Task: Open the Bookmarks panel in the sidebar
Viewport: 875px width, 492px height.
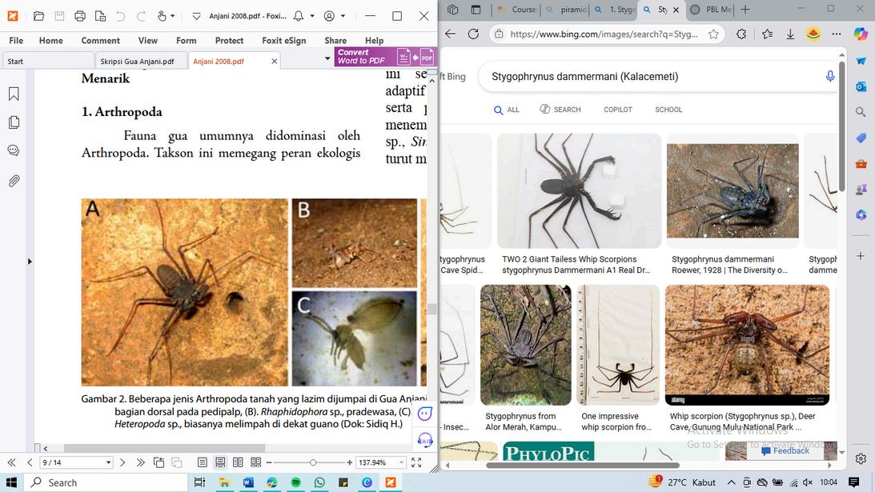Action: pos(14,94)
